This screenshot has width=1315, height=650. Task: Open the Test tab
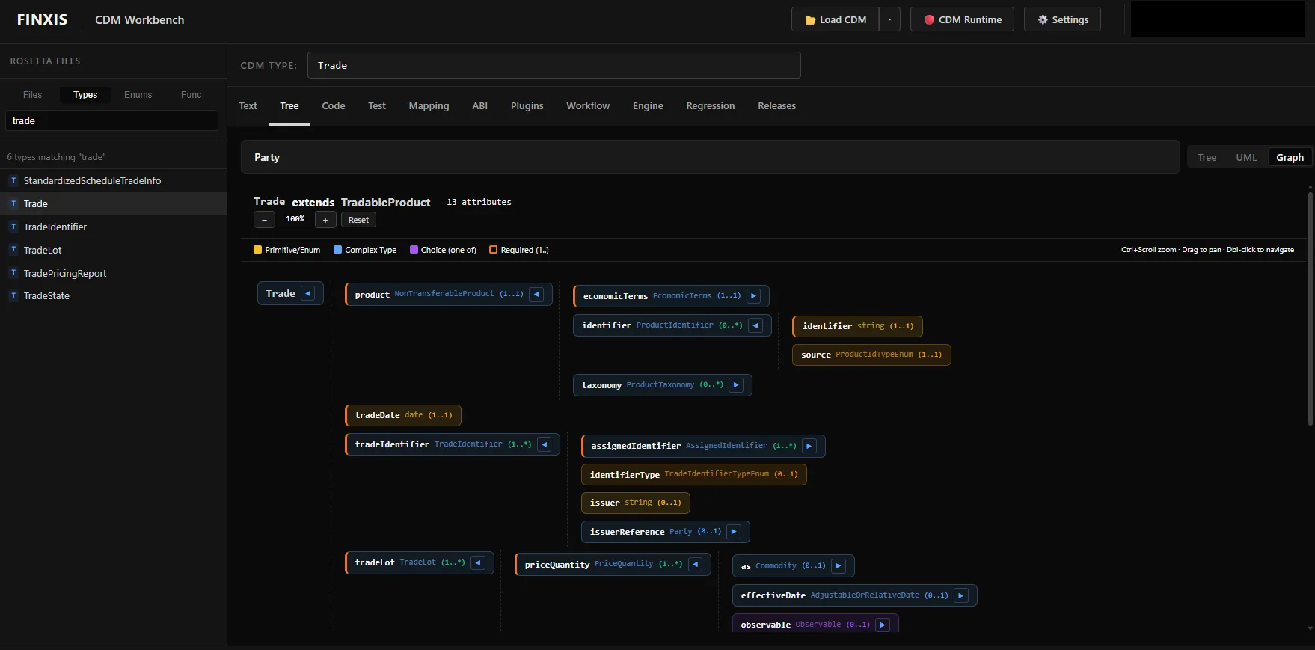[377, 106]
